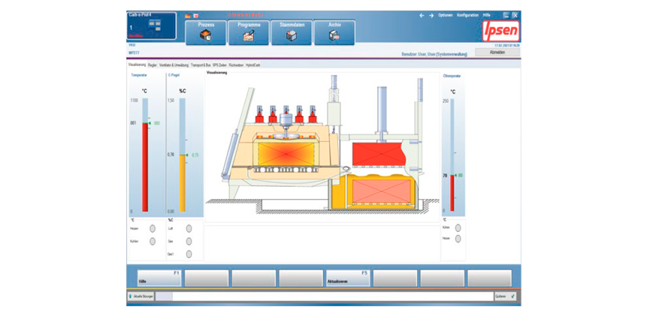This screenshot has width=650, height=319.
Task: Open the Stammdaten module icon
Action: 292,32
